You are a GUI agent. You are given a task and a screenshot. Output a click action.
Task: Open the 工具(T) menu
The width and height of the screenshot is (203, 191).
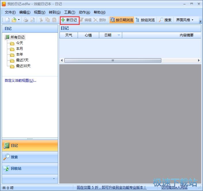tap(70, 12)
